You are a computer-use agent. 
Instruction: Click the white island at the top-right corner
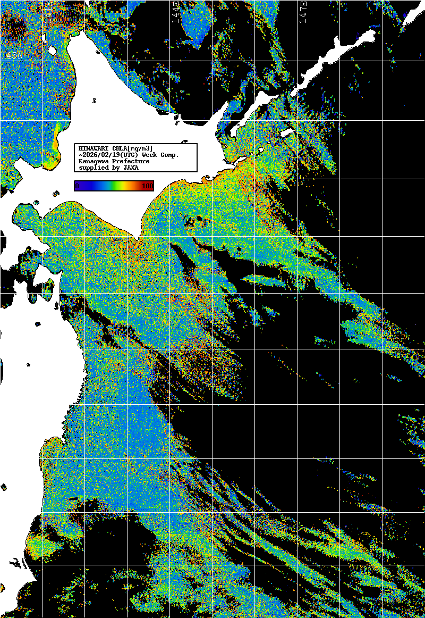(412, 16)
